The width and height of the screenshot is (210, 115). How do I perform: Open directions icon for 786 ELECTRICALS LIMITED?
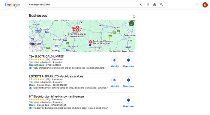pos(128,60)
